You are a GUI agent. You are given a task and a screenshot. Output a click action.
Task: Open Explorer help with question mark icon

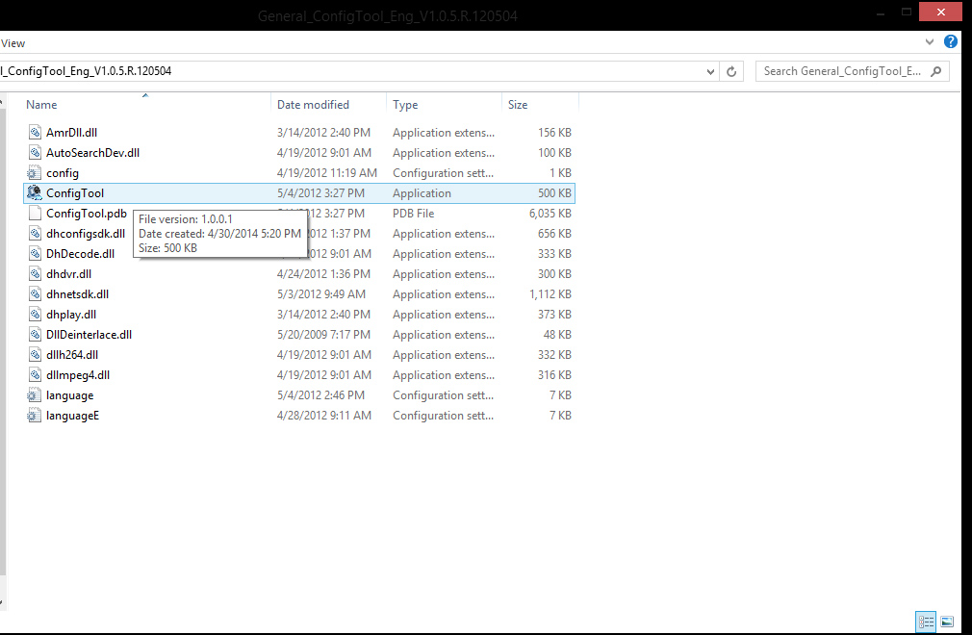coord(950,41)
